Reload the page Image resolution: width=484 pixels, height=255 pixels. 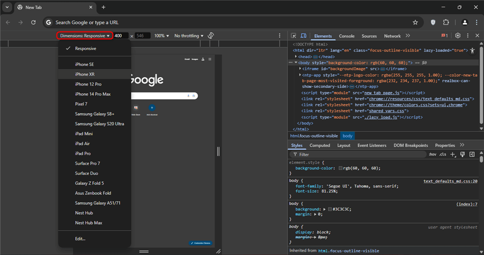pyautogui.click(x=34, y=22)
